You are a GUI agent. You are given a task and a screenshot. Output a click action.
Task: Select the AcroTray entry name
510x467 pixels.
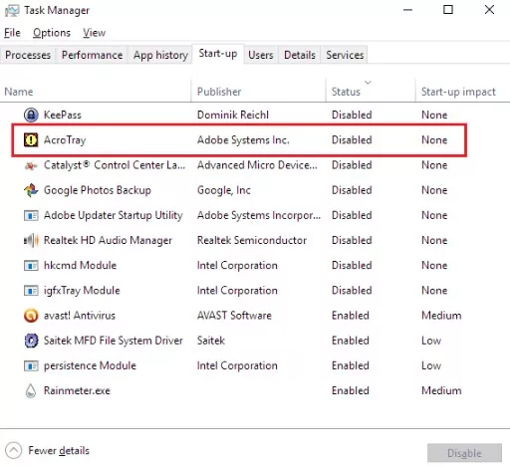coord(65,140)
